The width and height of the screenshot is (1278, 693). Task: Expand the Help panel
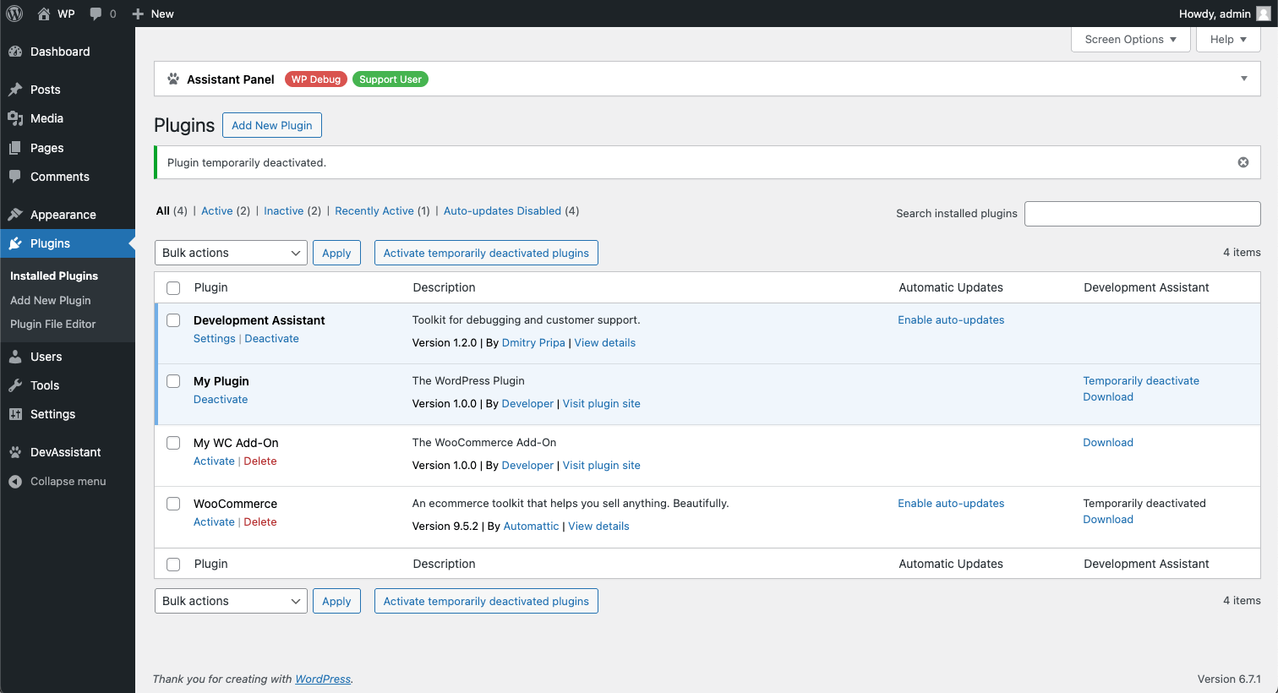pyautogui.click(x=1228, y=40)
